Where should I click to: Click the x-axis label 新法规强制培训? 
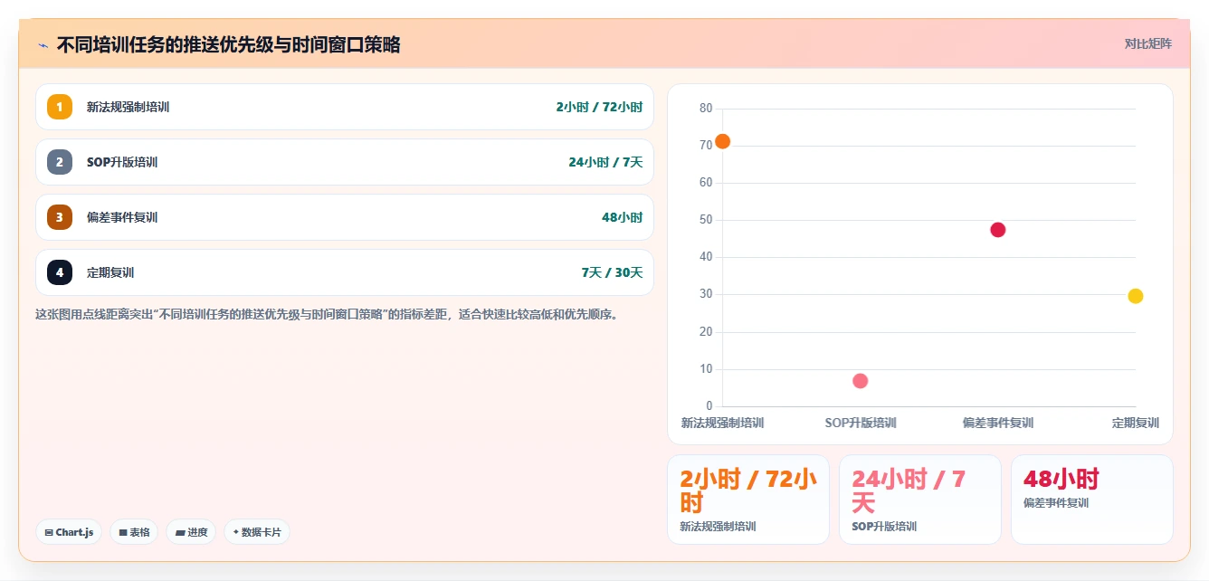coord(722,423)
